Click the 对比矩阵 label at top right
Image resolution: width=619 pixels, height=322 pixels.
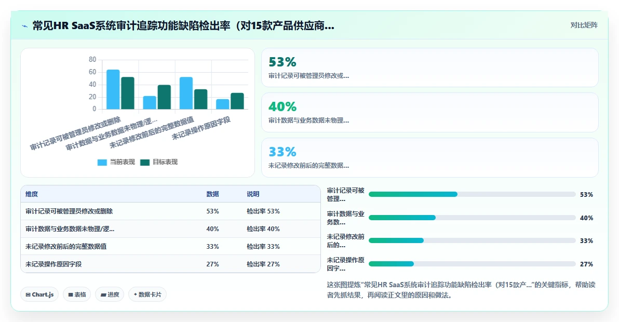[584, 25]
